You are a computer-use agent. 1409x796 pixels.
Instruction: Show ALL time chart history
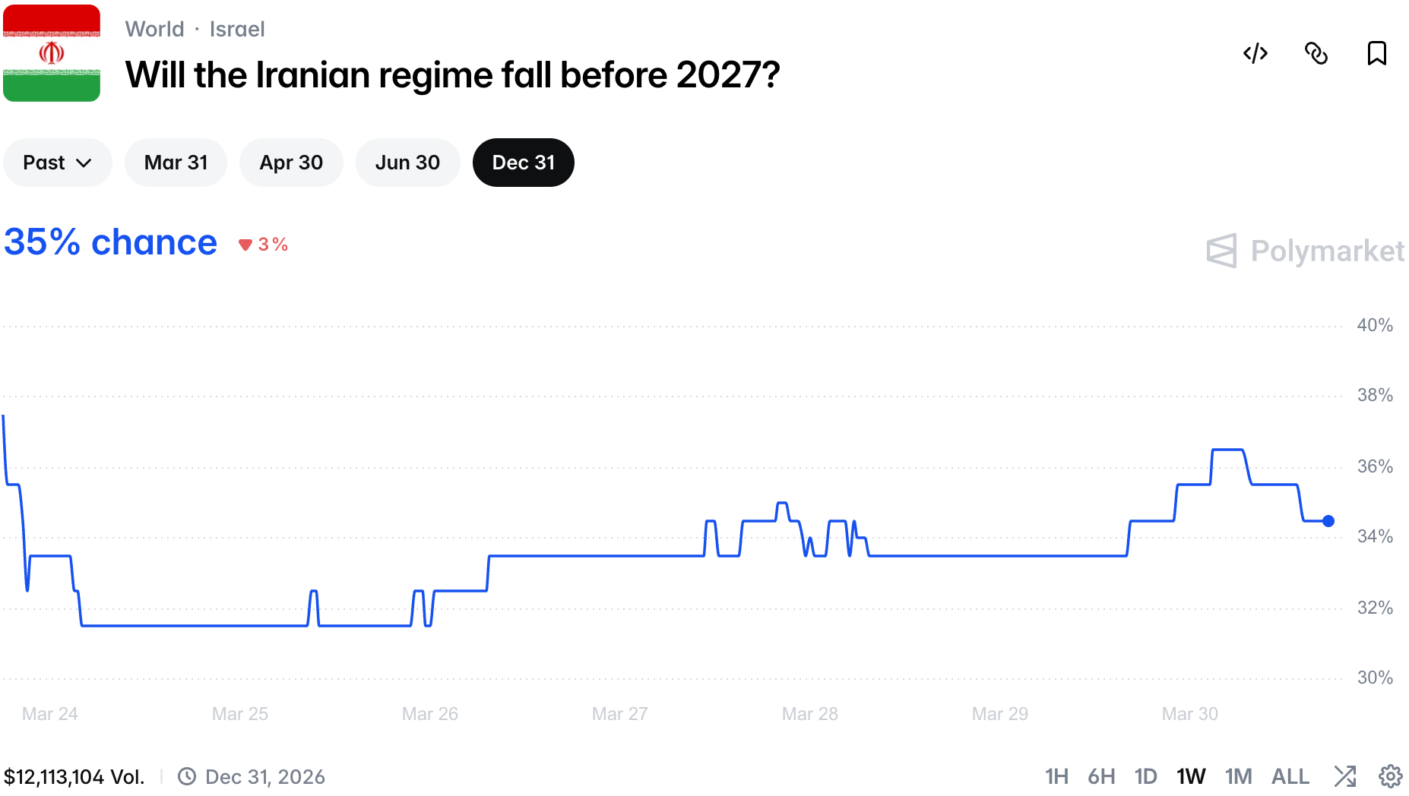[1290, 776]
